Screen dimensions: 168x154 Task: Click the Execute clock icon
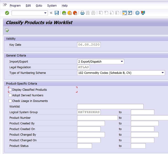tap(7, 30)
